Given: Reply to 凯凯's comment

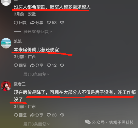Looking at the screenshot, I should 20,65.
